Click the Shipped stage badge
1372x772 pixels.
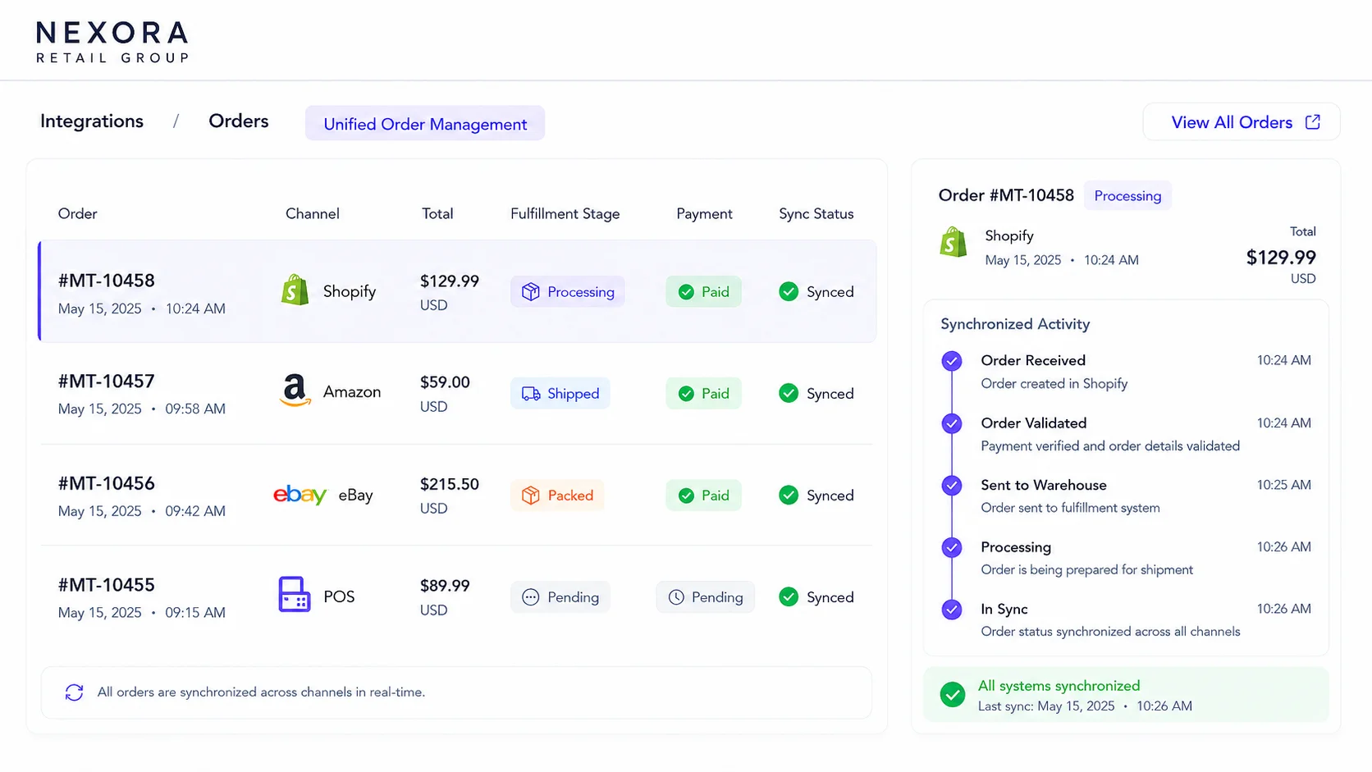click(560, 394)
